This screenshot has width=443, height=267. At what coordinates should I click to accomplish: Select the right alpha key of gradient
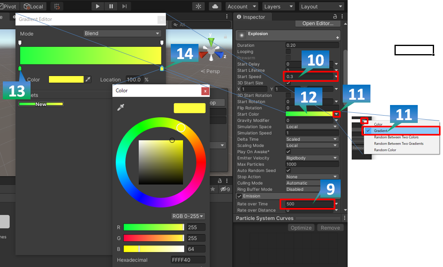click(162, 43)
